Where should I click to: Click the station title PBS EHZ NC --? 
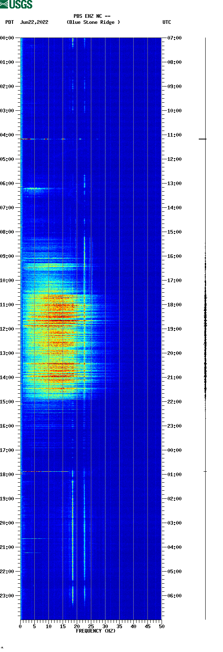point(92,16)
